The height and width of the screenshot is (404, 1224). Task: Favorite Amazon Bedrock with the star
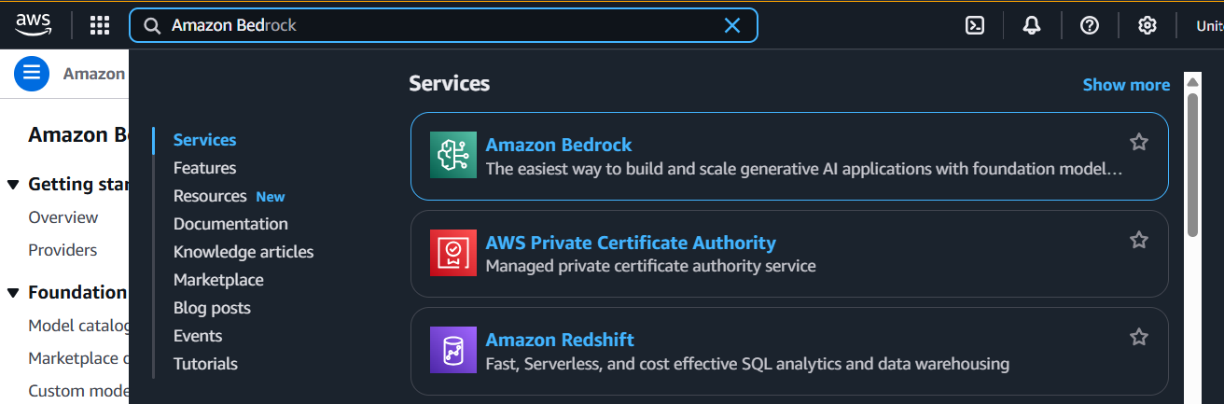[x=1138, y=142]
